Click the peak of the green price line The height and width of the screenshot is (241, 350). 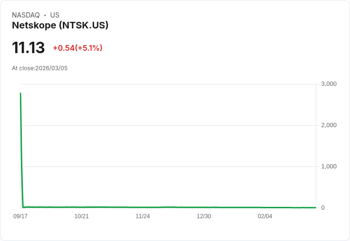[x=20, y=93]
